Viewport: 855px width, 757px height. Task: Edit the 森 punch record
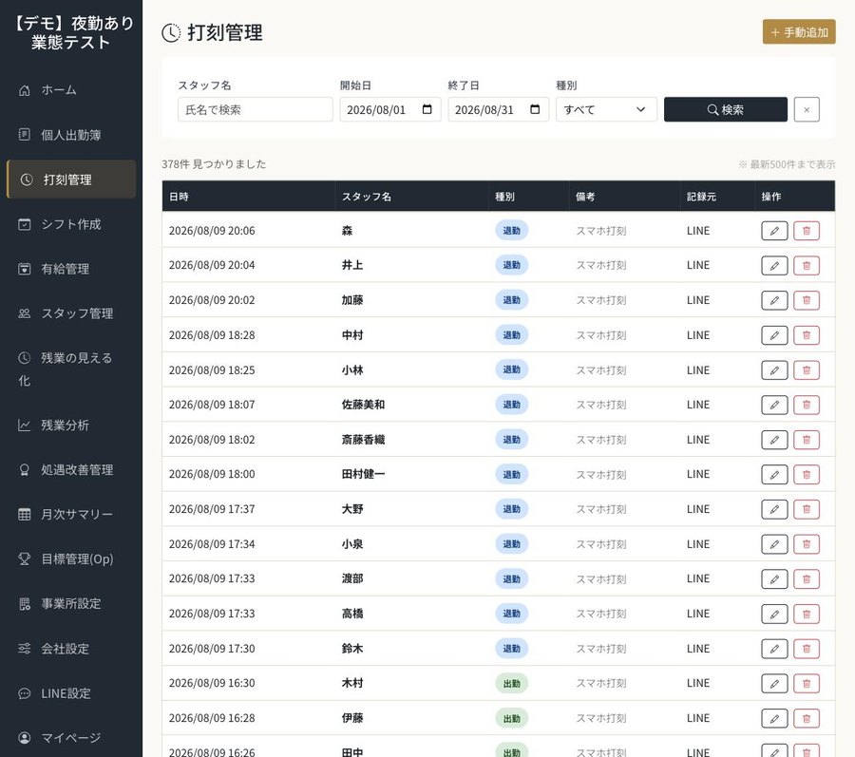(773, 231)
